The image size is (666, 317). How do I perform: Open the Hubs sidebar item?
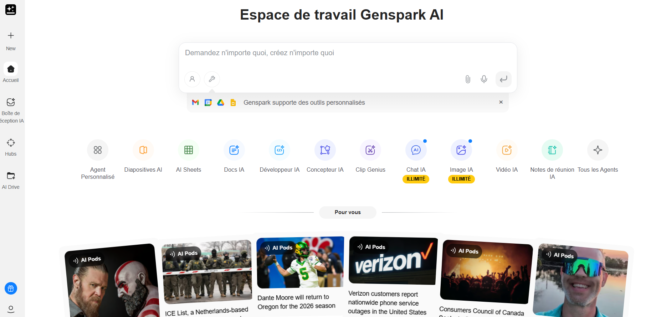click(11, 147)
